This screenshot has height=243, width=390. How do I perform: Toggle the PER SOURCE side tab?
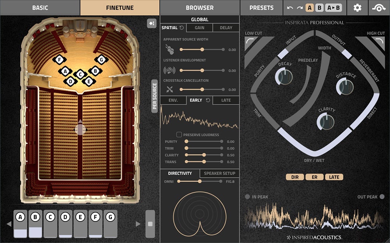click(x=154, y=96)
